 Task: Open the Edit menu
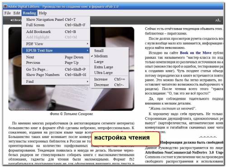[x=17, y=13]
